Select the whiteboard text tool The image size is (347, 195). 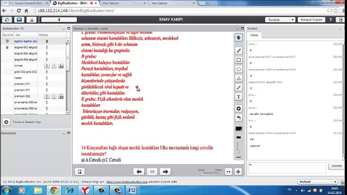(x=238, y=97)
